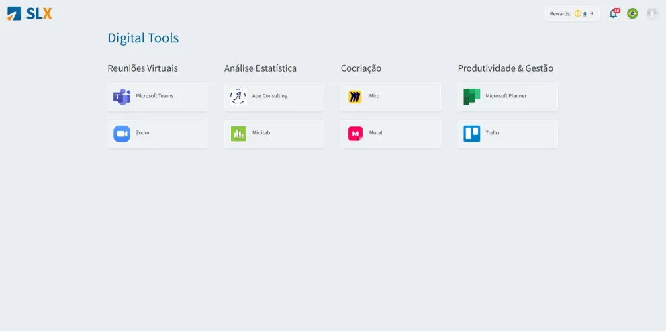The width and height of the screenshot is (666, 331).
Task: Click the Rewards points count
Action: click(585, 14)
